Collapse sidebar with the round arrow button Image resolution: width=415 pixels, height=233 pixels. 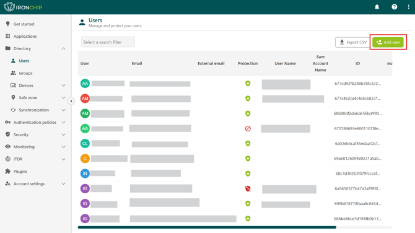[71, 101]
